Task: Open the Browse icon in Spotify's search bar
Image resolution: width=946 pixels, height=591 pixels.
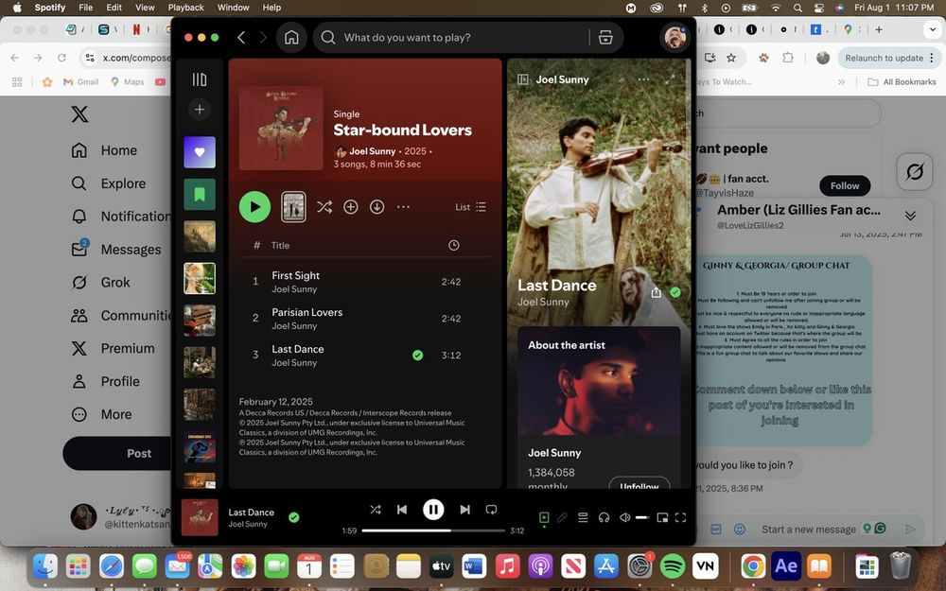Action: pyautogui.click(x=605, y=38)
